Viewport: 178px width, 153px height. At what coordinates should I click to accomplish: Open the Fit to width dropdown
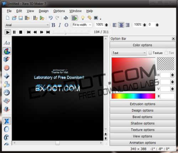[x=82, y=25]
